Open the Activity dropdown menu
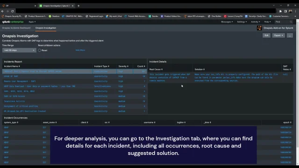299x168 pixels. [x=256, y=22]
